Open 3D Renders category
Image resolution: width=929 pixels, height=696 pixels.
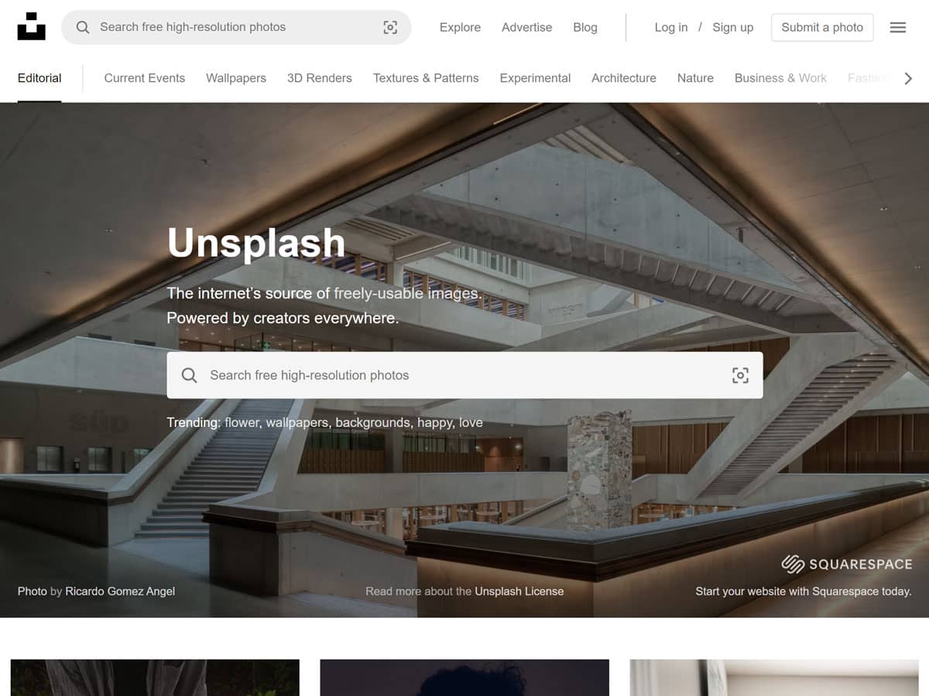(x=320, y=78)
